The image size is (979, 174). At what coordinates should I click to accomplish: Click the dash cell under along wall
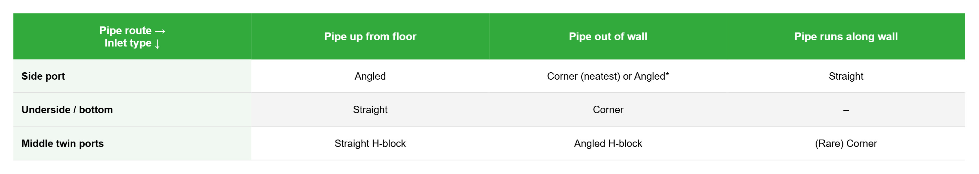click(846, 109)
